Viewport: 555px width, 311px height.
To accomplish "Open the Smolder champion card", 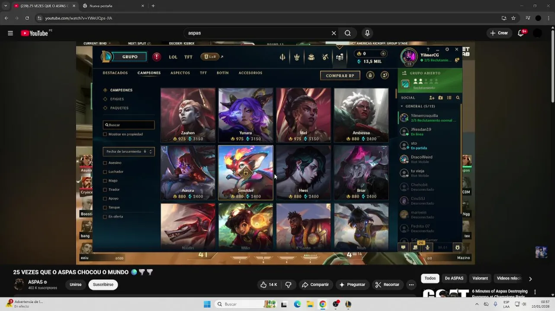I will click(246, 173).
